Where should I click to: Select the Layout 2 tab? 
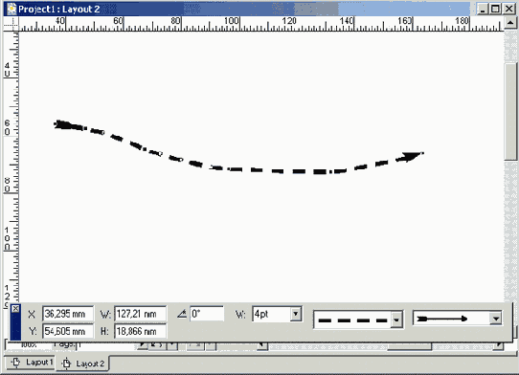click(82, 364)
